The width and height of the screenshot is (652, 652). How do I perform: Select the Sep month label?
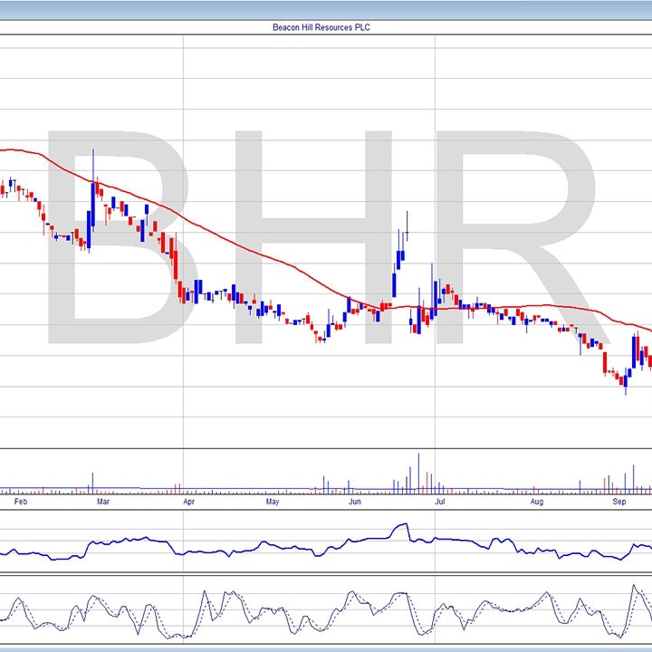click(619, 501)
